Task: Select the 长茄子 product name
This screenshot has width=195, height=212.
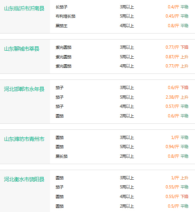Action: click(61, 7)
